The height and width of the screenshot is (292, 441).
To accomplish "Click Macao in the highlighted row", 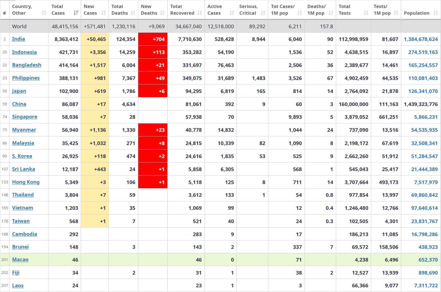I will point(20,260).
